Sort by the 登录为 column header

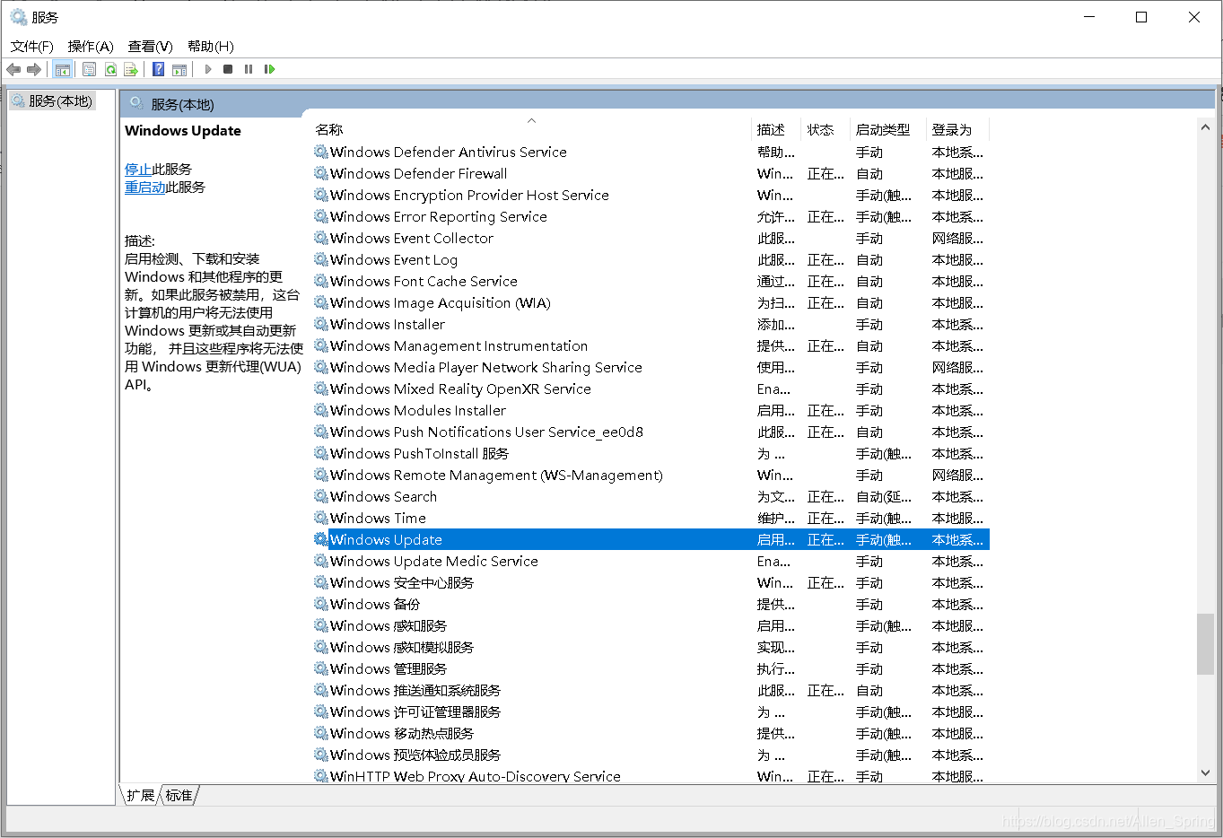pyautogui.click(x=957, y=129)
